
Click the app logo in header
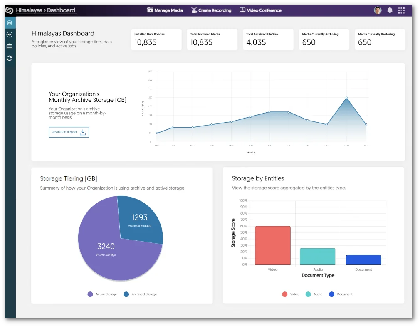pyautogui.click(x=9, y=10)
